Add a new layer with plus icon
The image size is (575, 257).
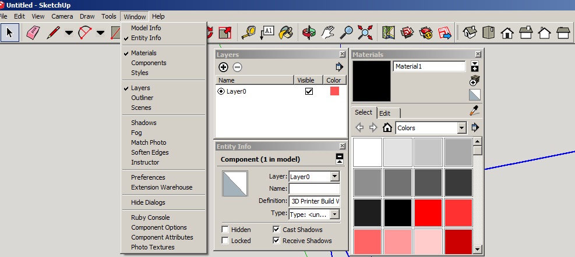coord(223,67)
